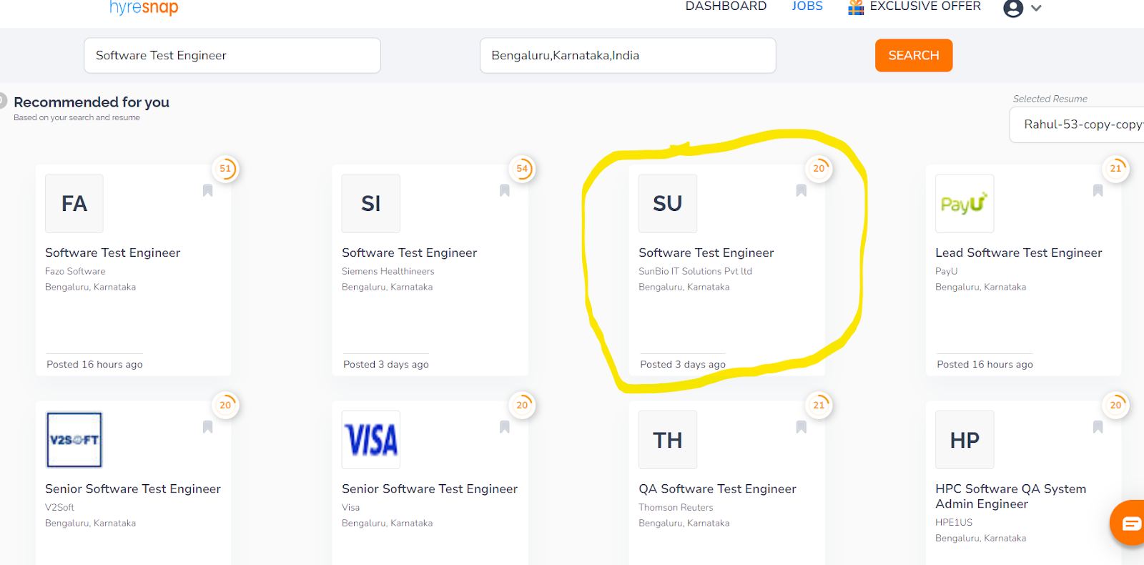Click the 51 match score badge
The image size is (1144, 565).
tap(225, 169)
